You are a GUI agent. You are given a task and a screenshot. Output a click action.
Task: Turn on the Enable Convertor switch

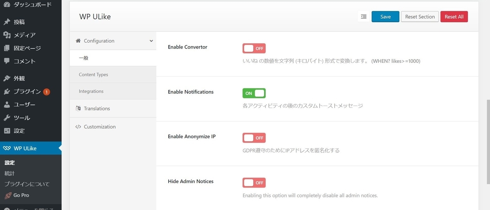click(x=254, y=49)
